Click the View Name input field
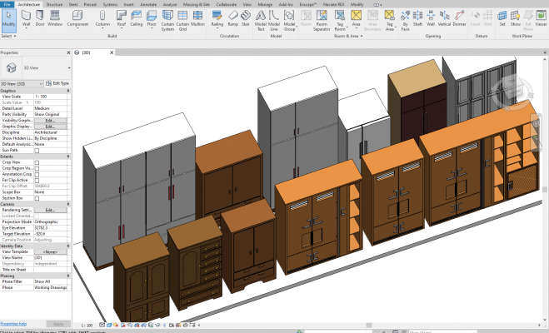 (49, 258)
